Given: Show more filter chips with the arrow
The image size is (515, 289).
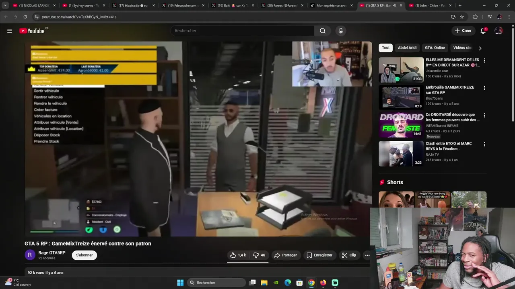Looking at the screenshot, I should pos(480,48).
